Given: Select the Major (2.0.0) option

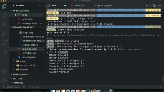Looking at the screenshot, I should pos(59,58).
